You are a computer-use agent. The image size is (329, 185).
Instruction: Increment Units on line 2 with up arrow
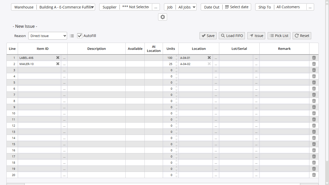click(x=176, y=62)
